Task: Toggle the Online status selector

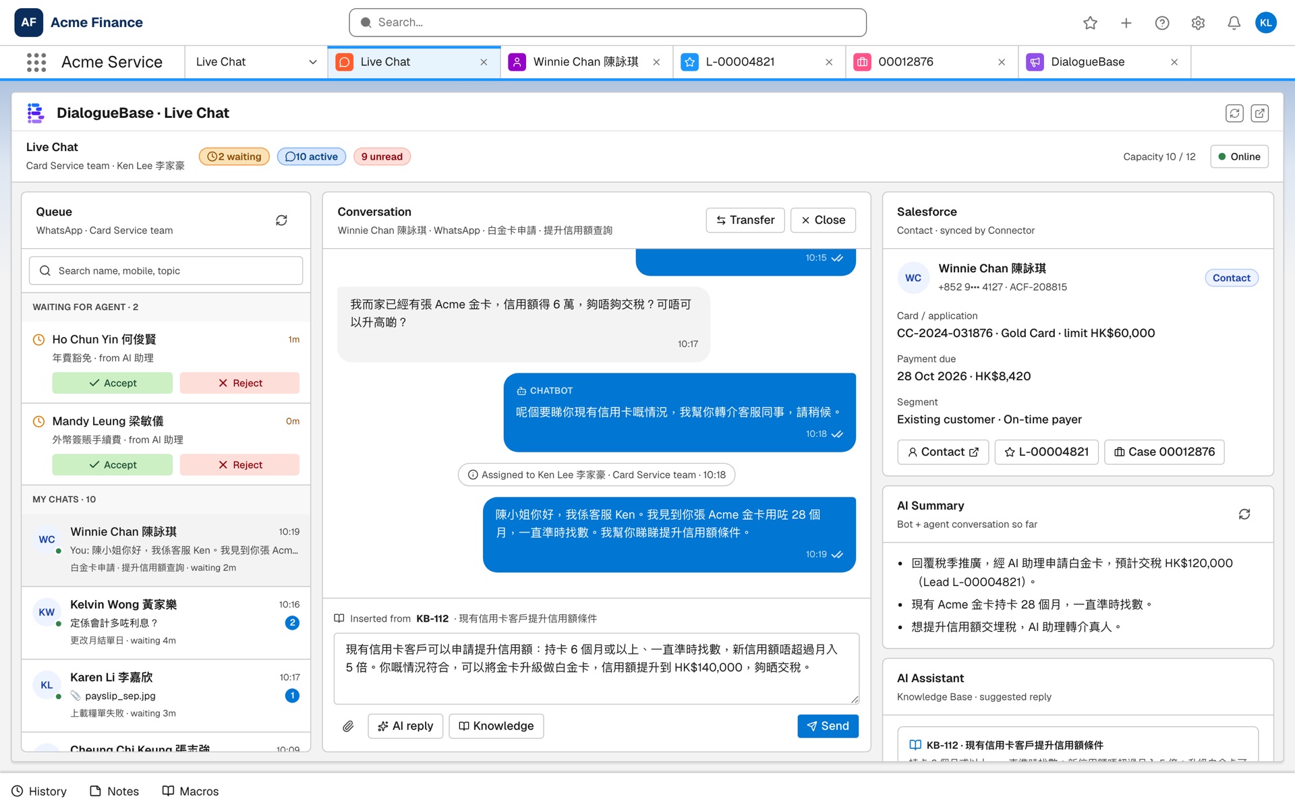Action: tap(1239, 156)
